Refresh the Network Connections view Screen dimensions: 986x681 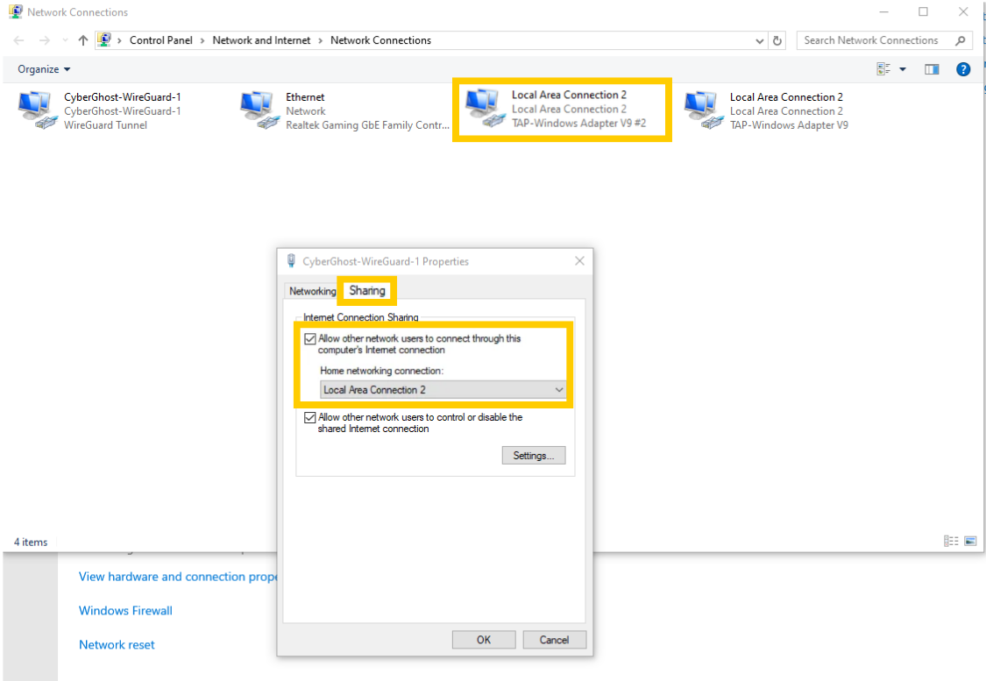(777, 40)
